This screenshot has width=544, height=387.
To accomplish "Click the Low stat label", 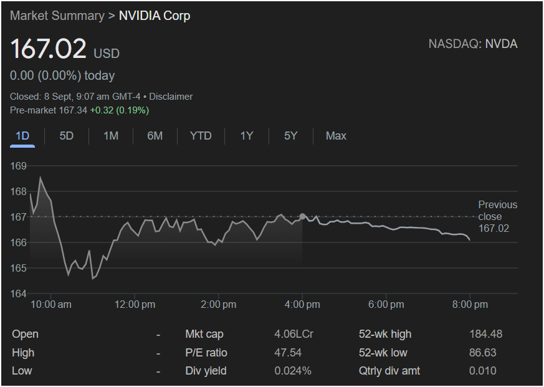I will (22, 371).
